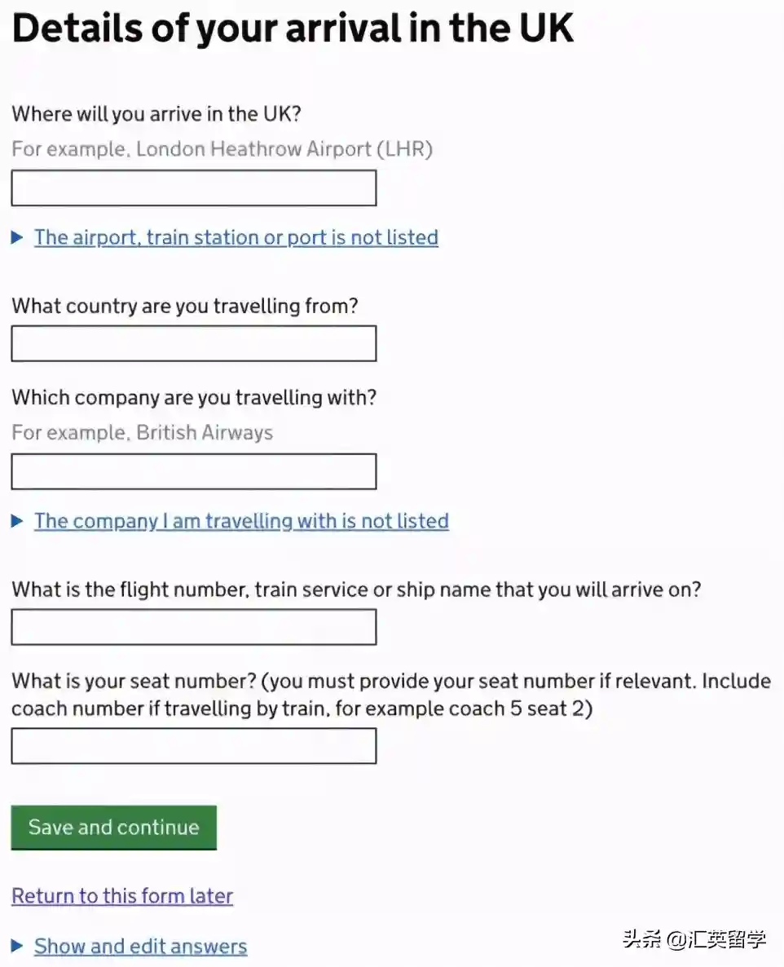784x967 pixels.
Task: Expand the airport not listed triangle arrow
Action: [17, 238]
